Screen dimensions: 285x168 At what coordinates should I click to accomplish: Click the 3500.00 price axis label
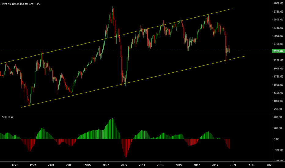(x=279, y=20)
